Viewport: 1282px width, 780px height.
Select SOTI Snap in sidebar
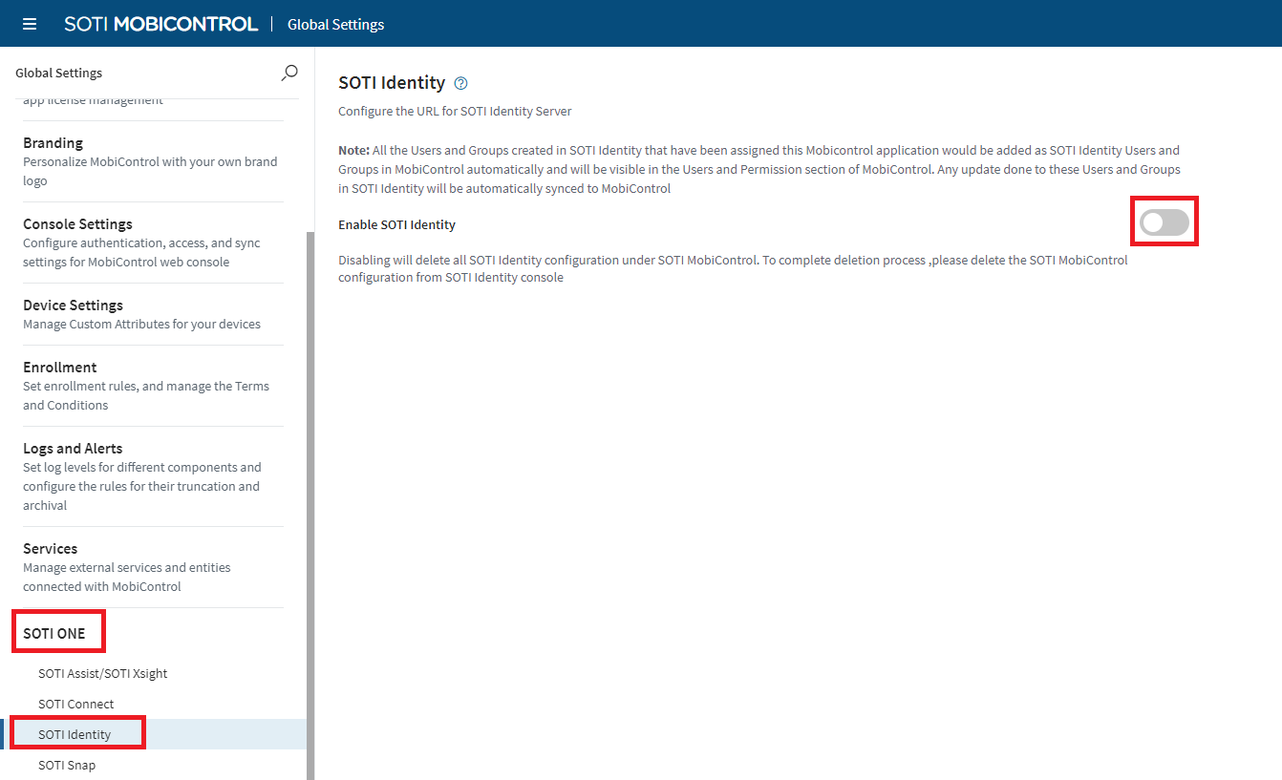[x=67, y=765]
